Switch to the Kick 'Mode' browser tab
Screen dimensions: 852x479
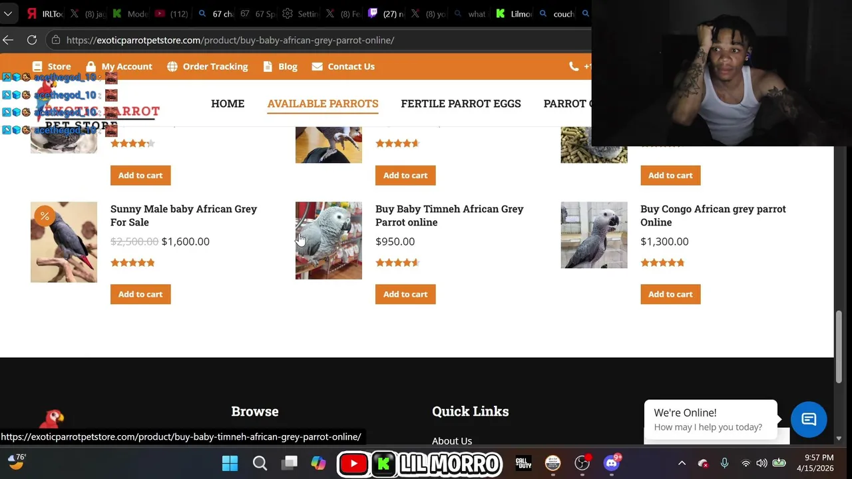(x=131, y=14)
